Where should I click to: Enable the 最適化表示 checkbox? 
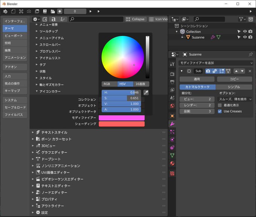click(x=220, y=105)
